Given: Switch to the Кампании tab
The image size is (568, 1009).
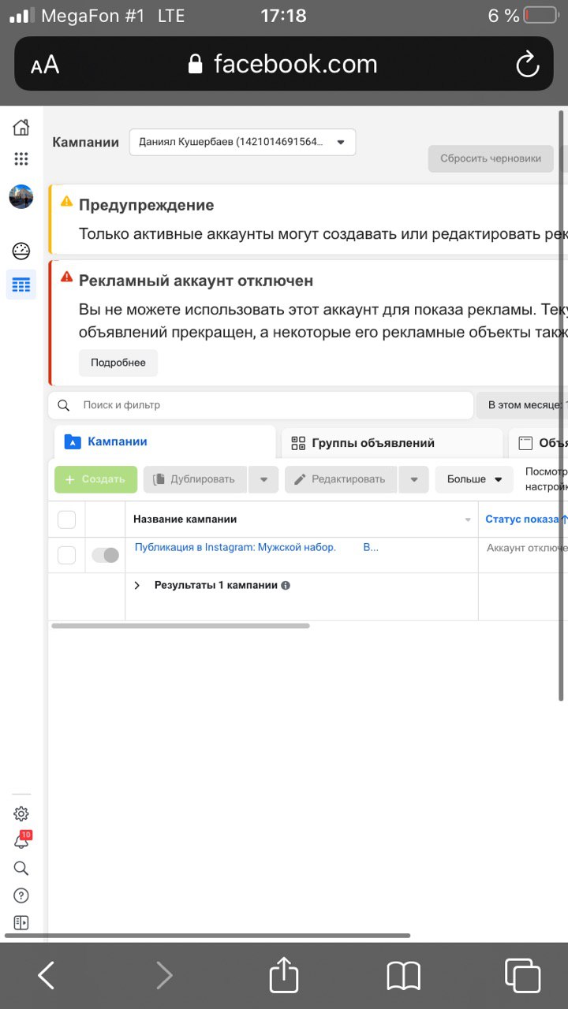Looking at the screenshot, I should tap(165, 441).
